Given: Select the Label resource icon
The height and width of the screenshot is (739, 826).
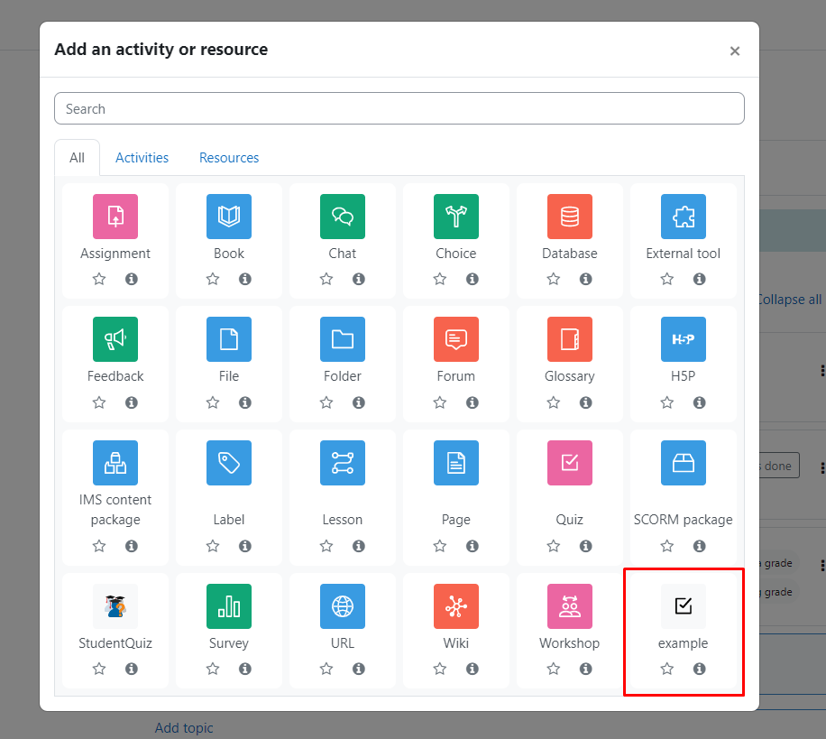Looking at the screenshot, I should [x=229, y=463].
